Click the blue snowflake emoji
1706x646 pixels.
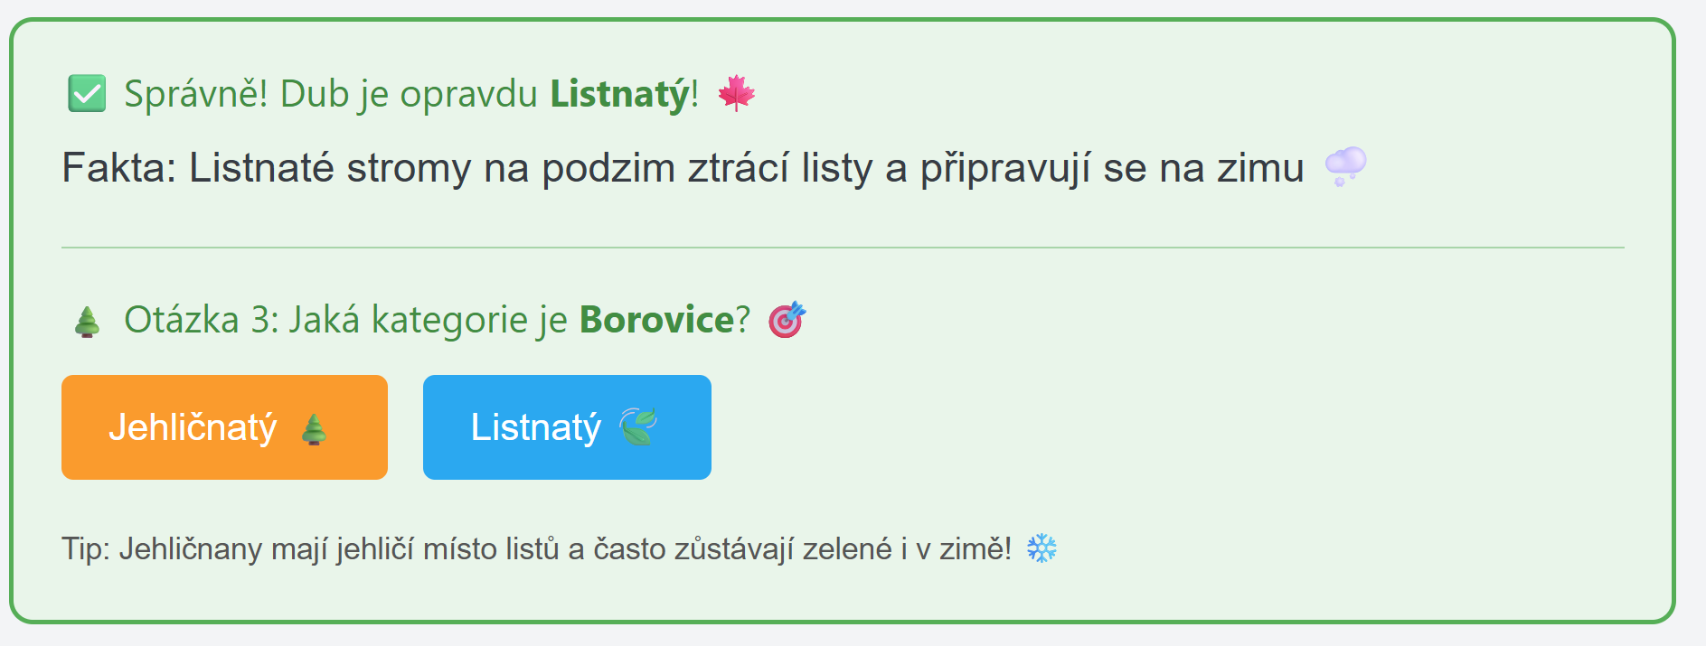click(x=1042, y=548)
